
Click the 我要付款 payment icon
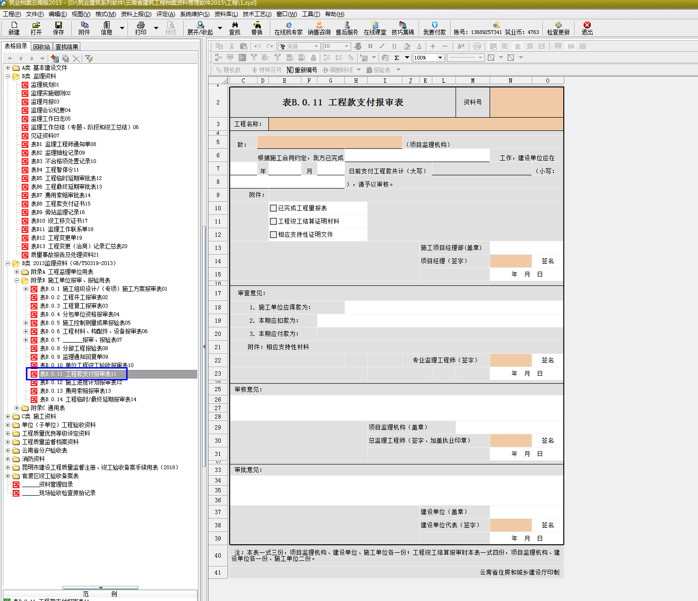pyautogui.click(x=434, y=28)
